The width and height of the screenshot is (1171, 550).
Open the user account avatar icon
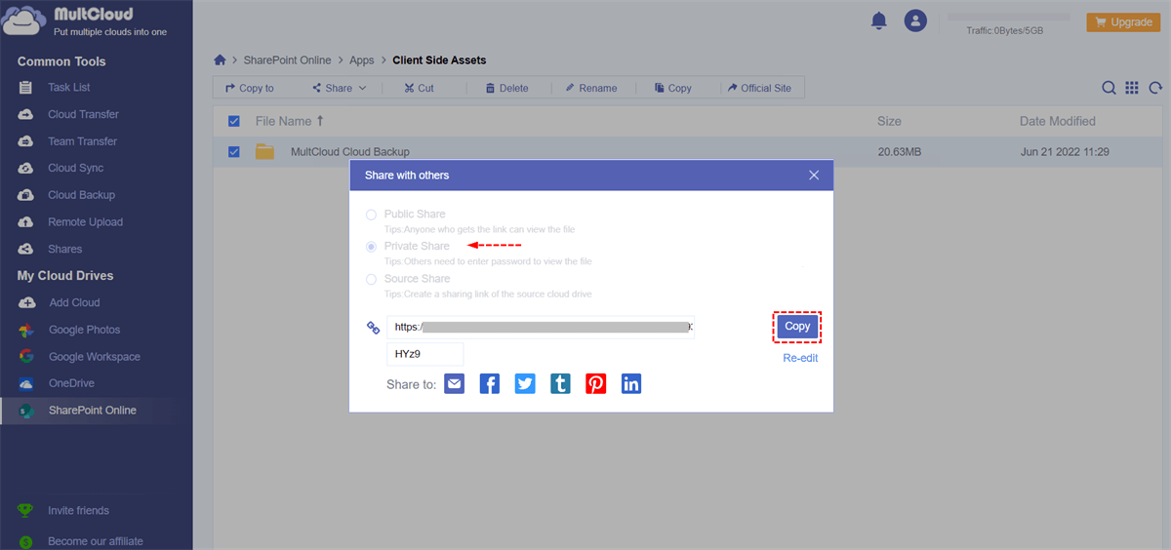coord(914,20)
